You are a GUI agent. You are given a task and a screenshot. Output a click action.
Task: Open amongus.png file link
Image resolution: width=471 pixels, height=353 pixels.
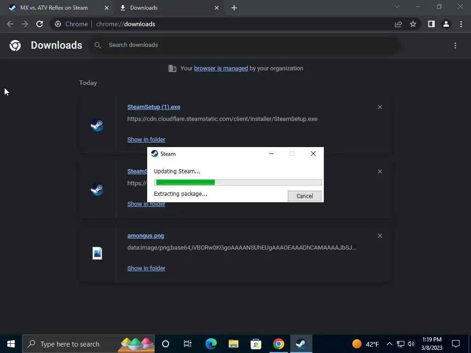(x=146, y=236)
